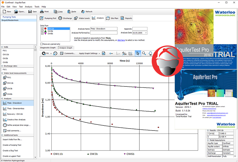Uncheck the OW6b data checkbox

pos(42,33)
